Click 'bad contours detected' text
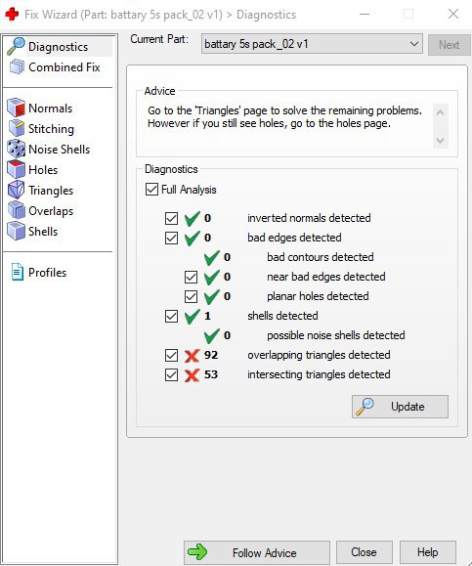The image size is (472, 566). point(321,257)
